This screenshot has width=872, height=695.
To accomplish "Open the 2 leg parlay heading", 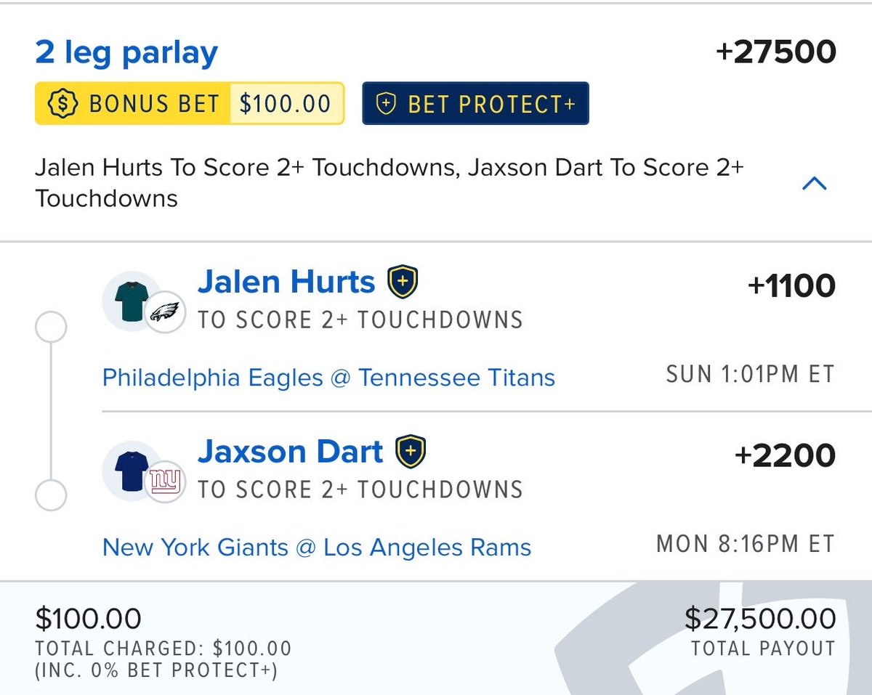I will point(126,53).
